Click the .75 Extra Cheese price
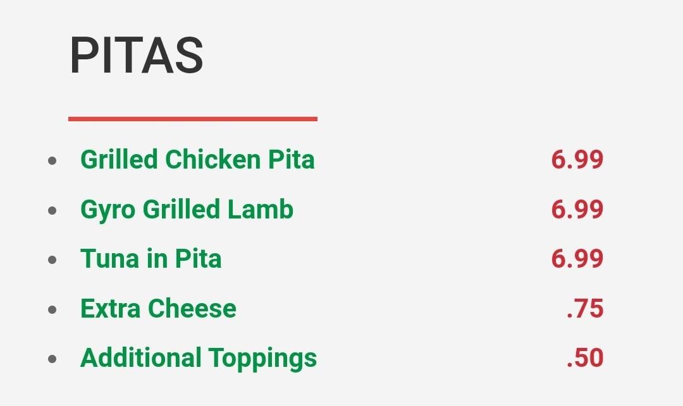The width and height of the screenshot is (683, 406). [x=585, y=309]
